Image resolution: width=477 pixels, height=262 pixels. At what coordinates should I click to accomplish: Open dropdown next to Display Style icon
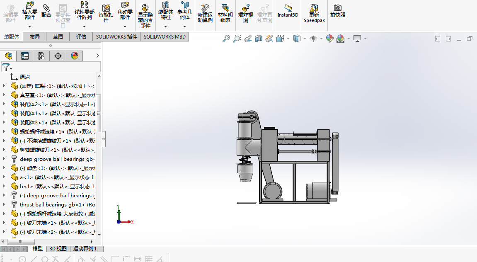305,39
